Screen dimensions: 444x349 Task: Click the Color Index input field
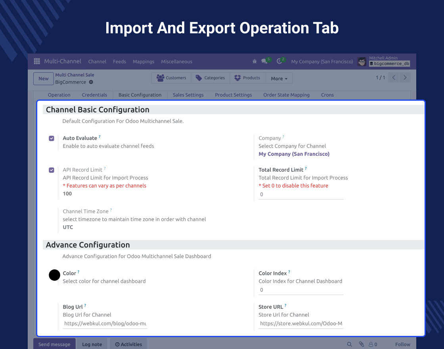point(301,290)
